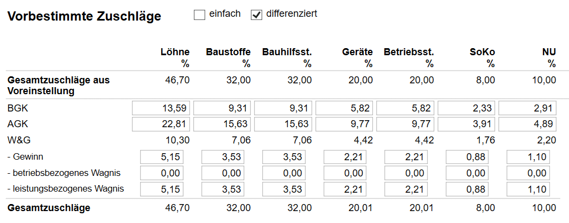569x223 pixels.
Task: Click leistungsbezogenes Wagnis Baustoffe field
Action: (223, 189)
